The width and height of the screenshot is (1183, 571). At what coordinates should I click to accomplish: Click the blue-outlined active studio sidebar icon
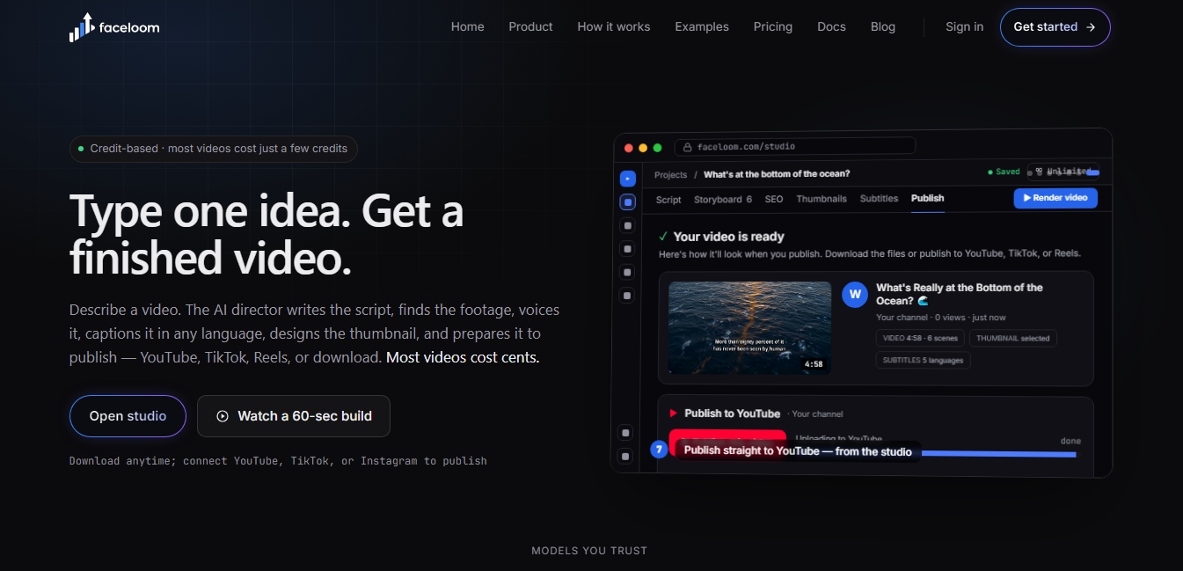[627, 202]
